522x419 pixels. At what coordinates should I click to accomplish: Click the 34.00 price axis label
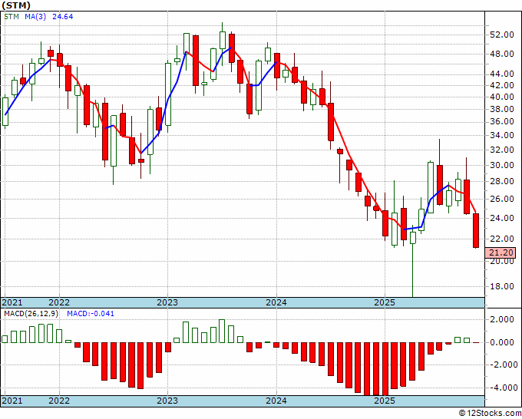coord(502,135)
